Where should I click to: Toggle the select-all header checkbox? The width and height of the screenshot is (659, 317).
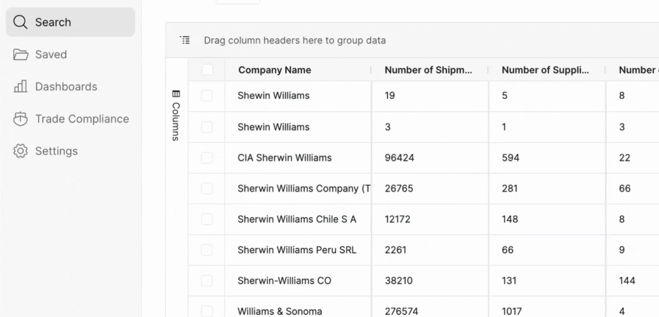(207, 70)
